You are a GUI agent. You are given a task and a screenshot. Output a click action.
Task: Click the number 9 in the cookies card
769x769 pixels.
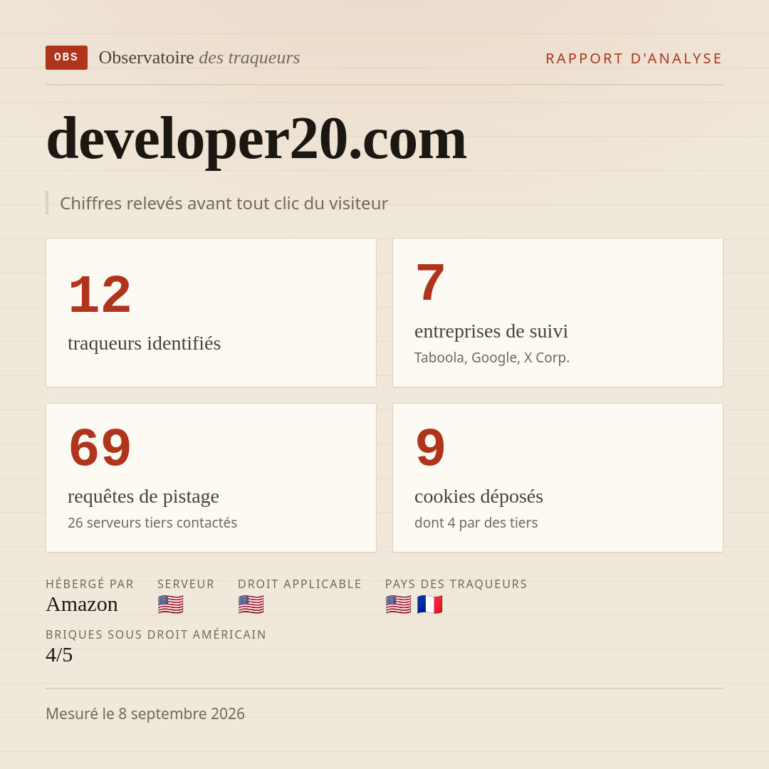point(430,448)
